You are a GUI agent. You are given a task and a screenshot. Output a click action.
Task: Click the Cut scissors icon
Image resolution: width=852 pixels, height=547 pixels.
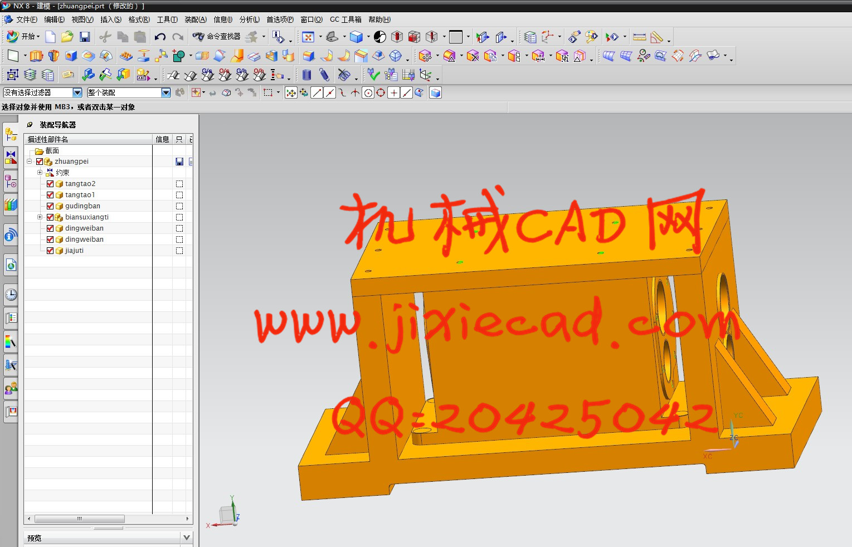(105, 37)
